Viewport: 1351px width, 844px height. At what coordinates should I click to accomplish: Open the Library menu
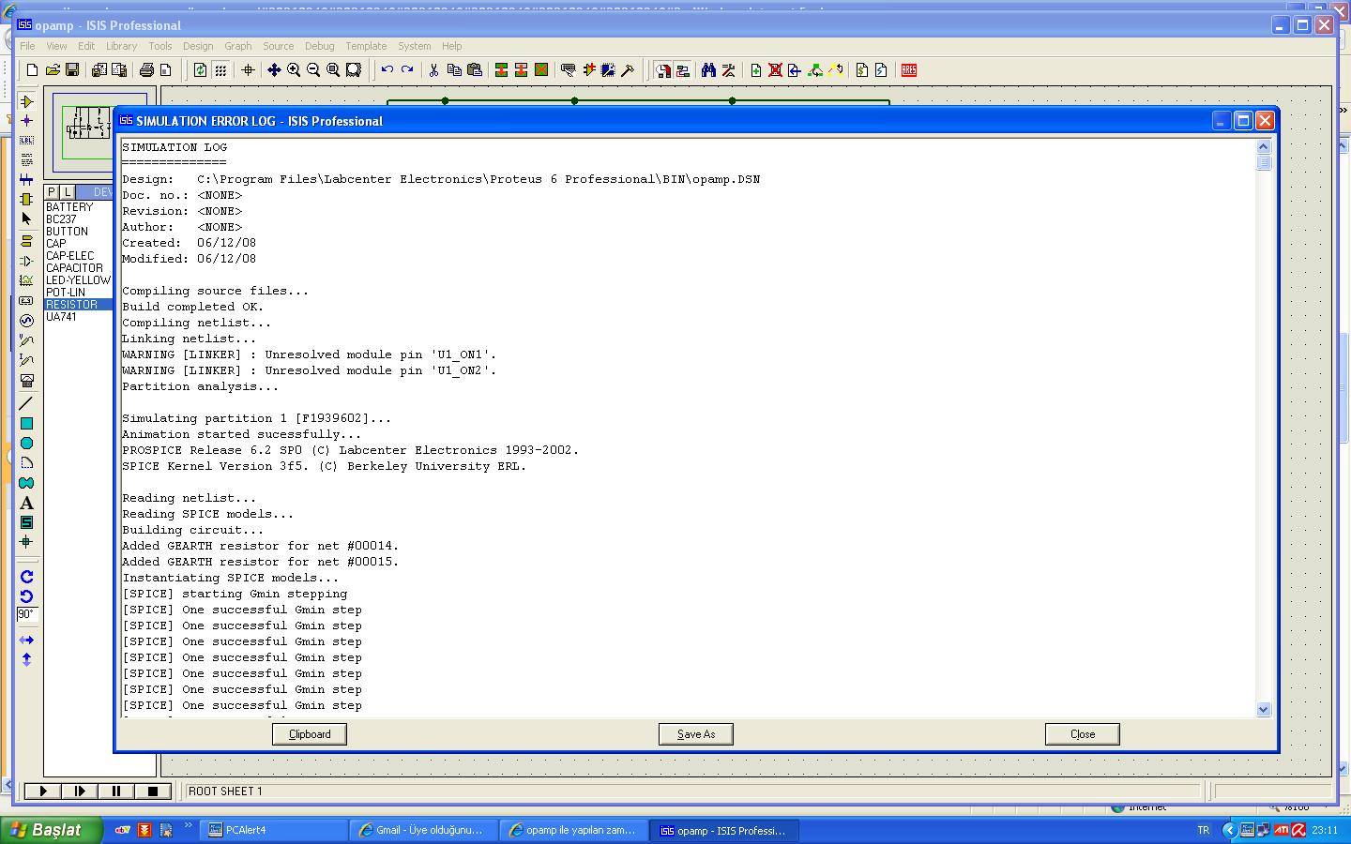point(121,46)
